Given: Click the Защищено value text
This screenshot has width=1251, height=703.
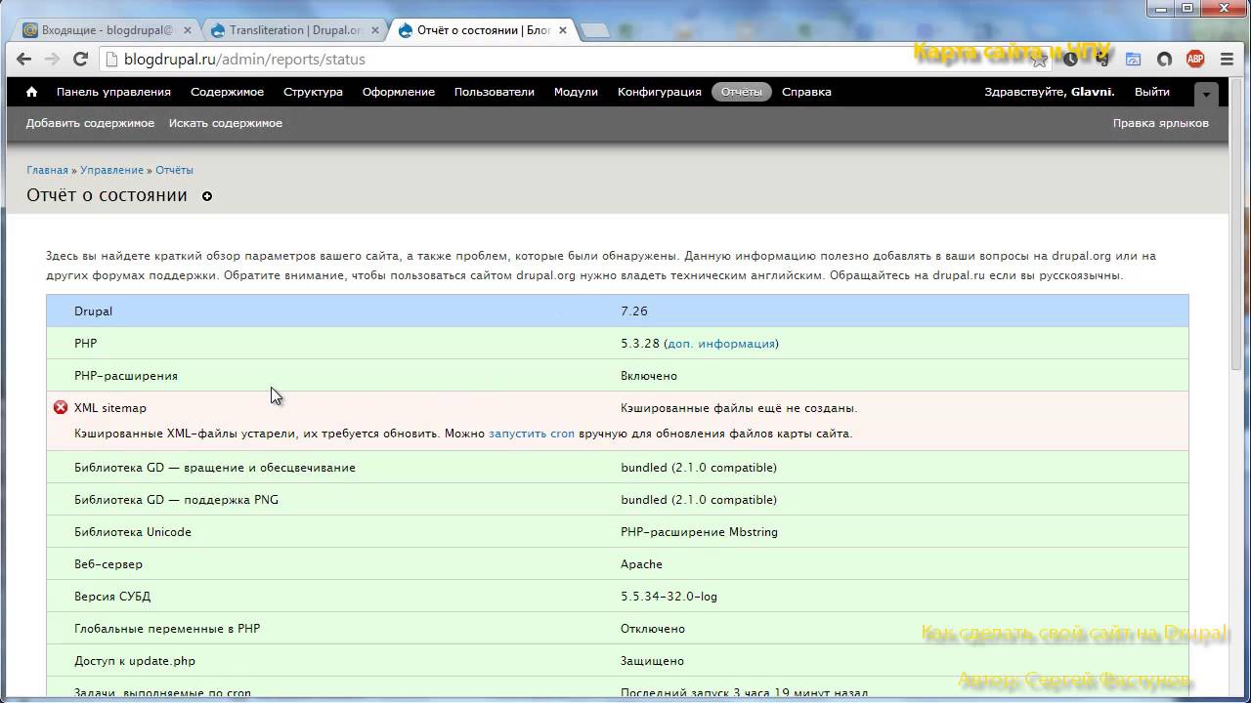Looking at the screenshot, I should pyautogui.click(x=652, y=661).
